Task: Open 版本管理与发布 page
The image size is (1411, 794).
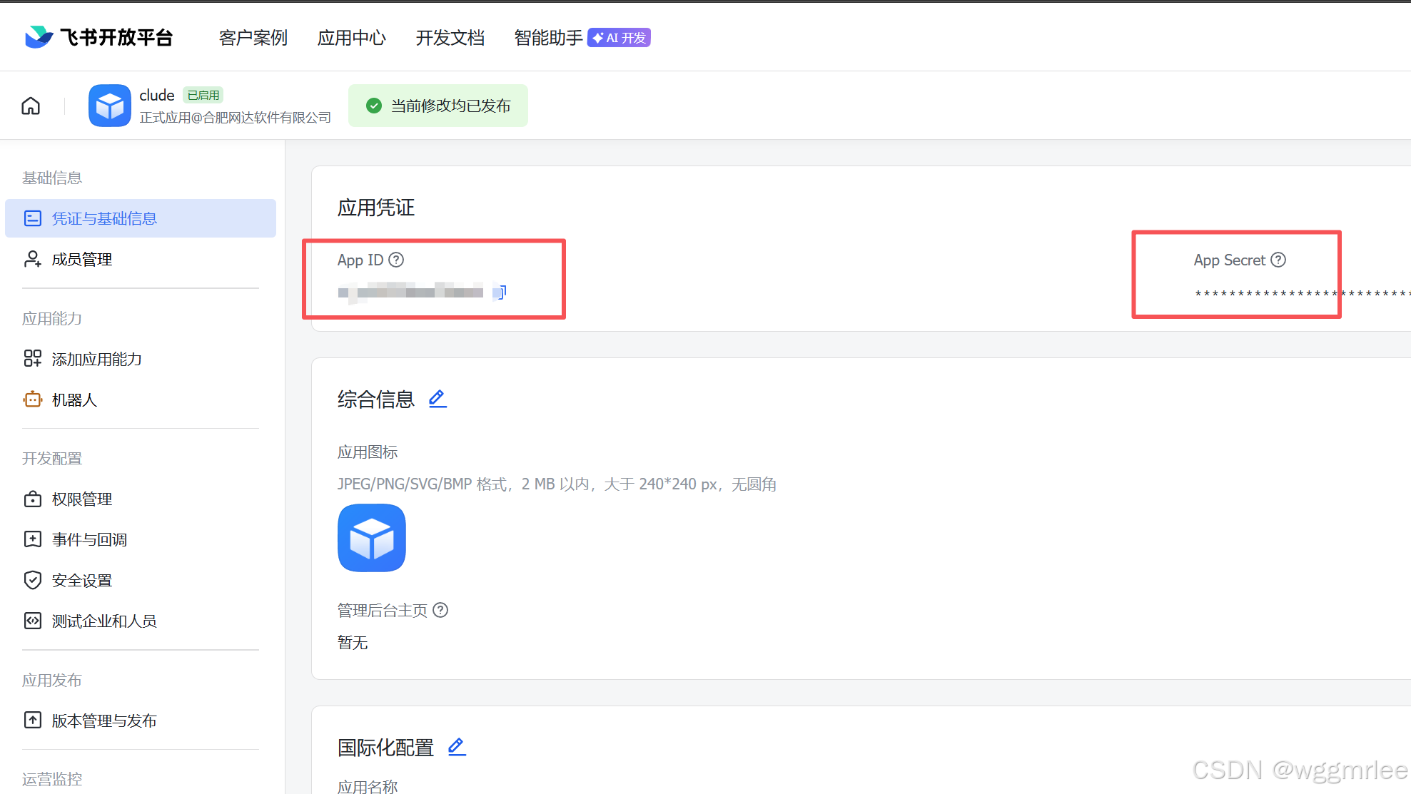Action: pyautogui.click(x=104, y=721)
